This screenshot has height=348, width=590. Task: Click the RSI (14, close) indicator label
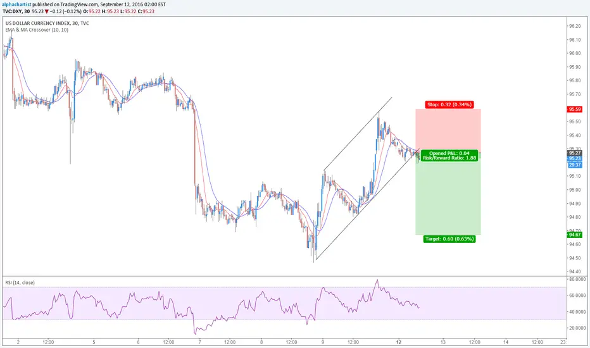(x=20, y=283)
